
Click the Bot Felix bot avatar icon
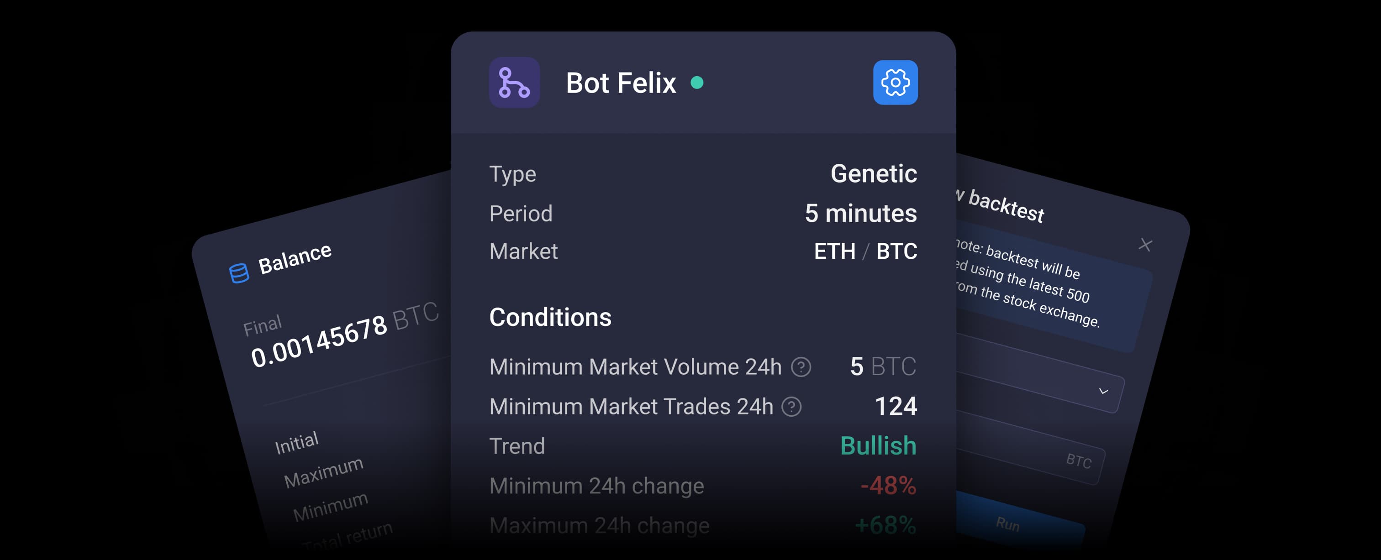[514, 83]
